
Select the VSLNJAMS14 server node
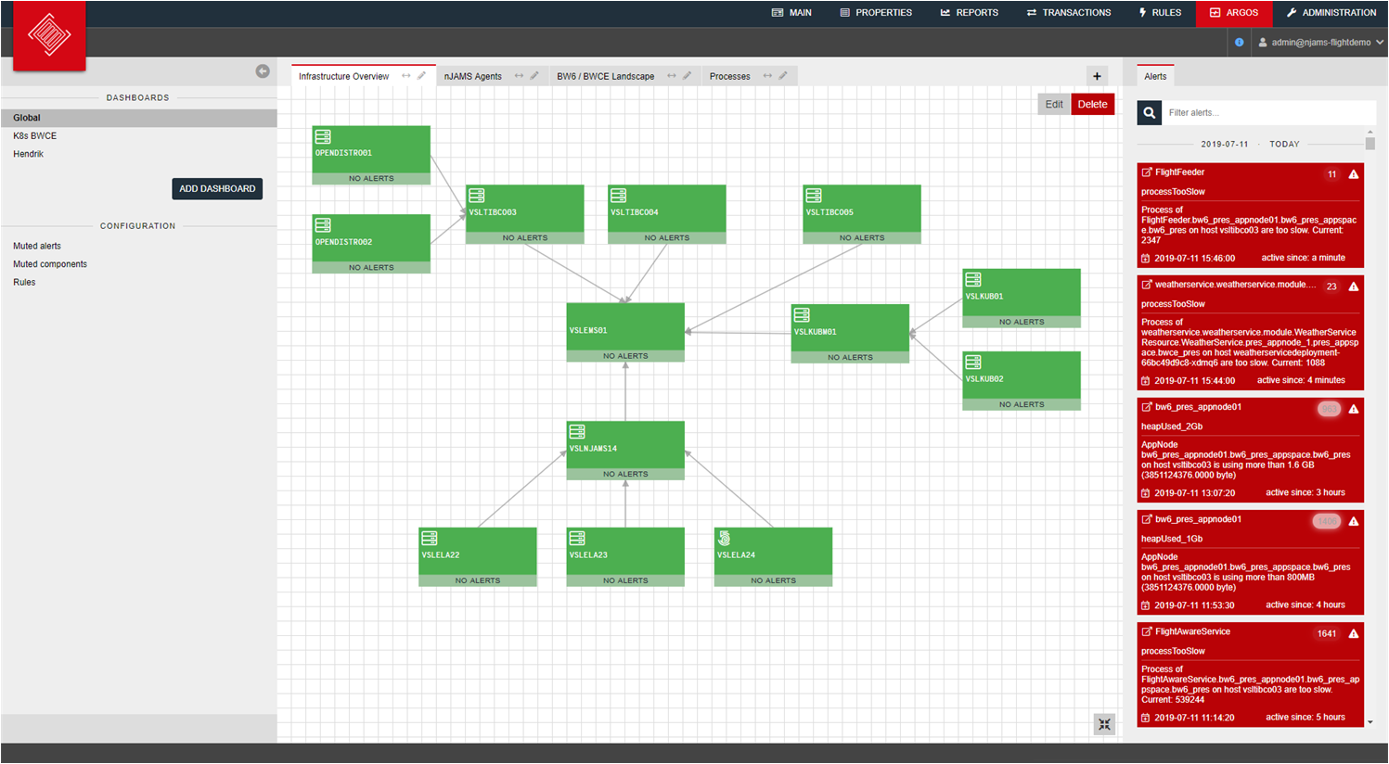tap(625, 451)
